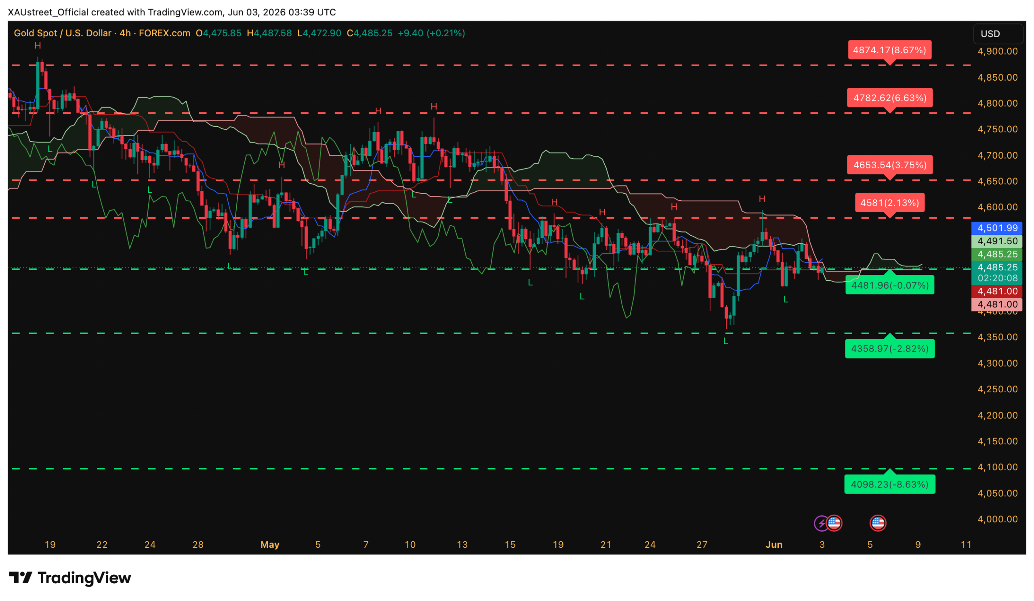Click the TradingView logo at the bottom

point(70,578)
